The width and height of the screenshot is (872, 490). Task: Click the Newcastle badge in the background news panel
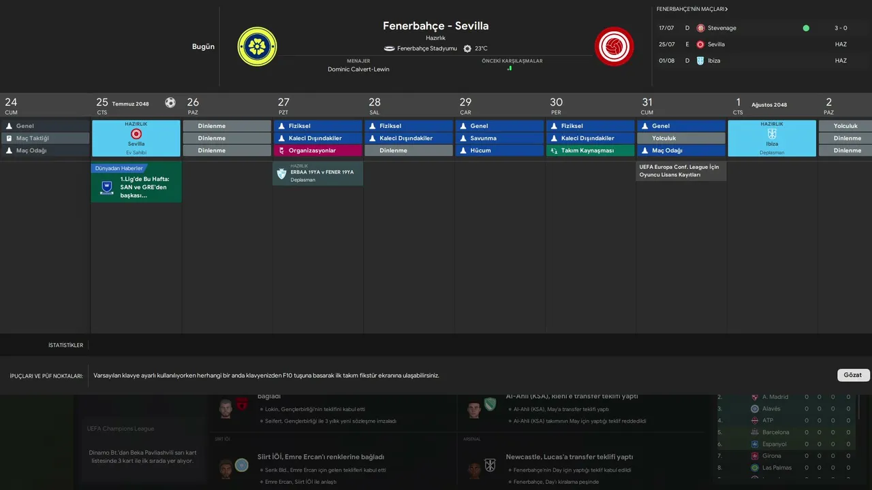click(x=490, y=465)
